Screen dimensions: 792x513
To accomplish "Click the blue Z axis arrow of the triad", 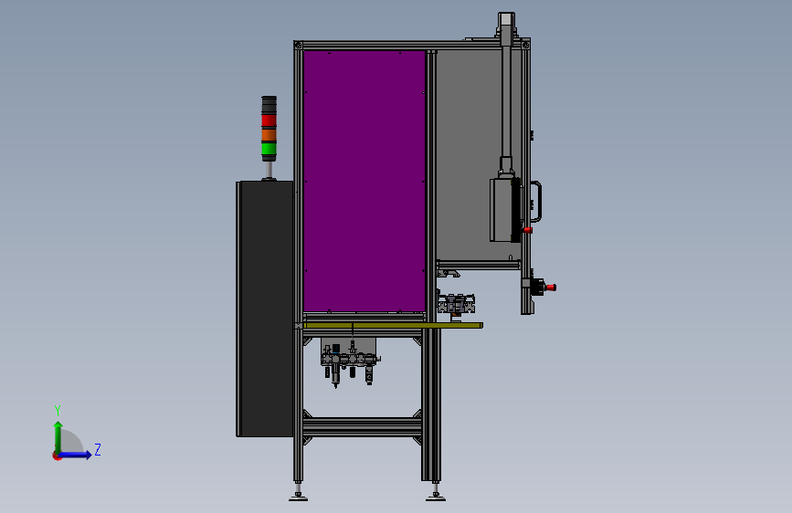I will [x=76, y=455].
